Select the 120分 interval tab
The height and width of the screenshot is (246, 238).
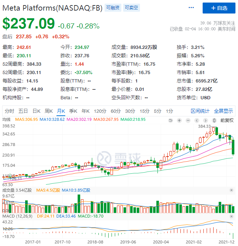tap(100, 111)
